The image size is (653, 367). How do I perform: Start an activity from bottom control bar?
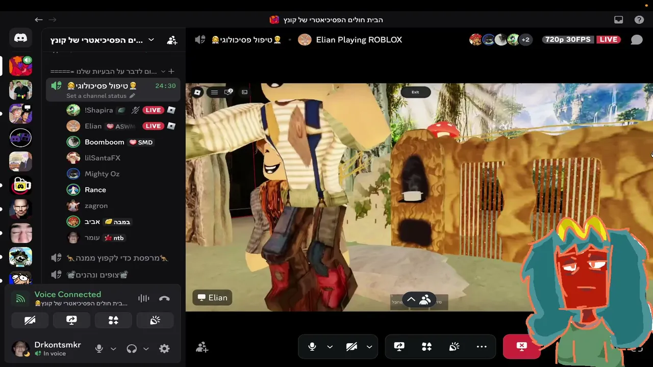[426, 347]
